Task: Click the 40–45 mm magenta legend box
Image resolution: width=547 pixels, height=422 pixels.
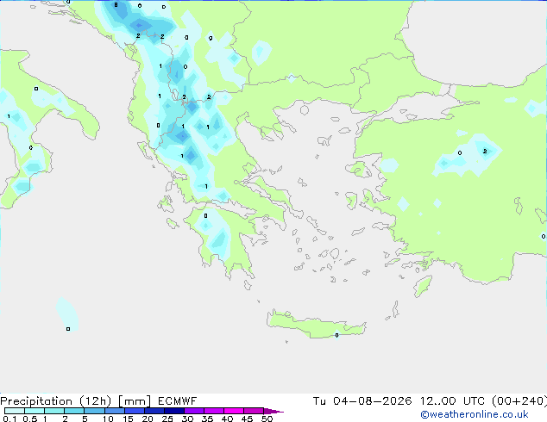Action: coord(234,411)
